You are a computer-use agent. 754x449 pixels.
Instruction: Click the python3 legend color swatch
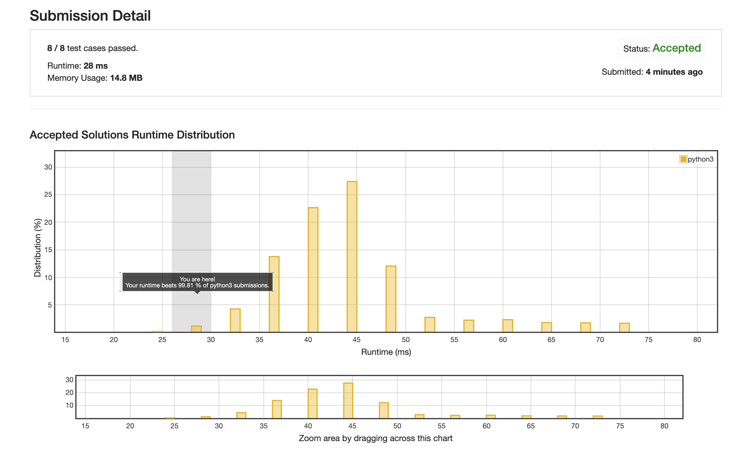pyautogui.click(x=683, y=159)
